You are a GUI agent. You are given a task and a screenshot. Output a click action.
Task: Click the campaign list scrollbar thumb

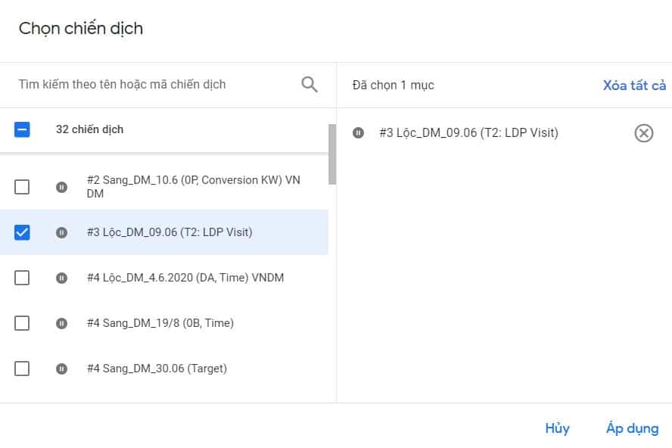[x=332, y=154]
